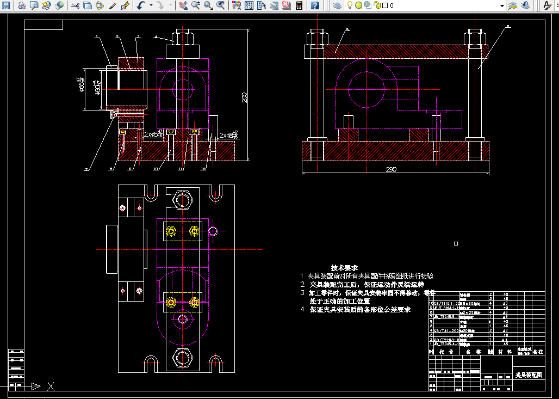The height and width of the screenshot is (399, 559).
Task: Cut selection with the scissors icon
Action: (75, 5)
